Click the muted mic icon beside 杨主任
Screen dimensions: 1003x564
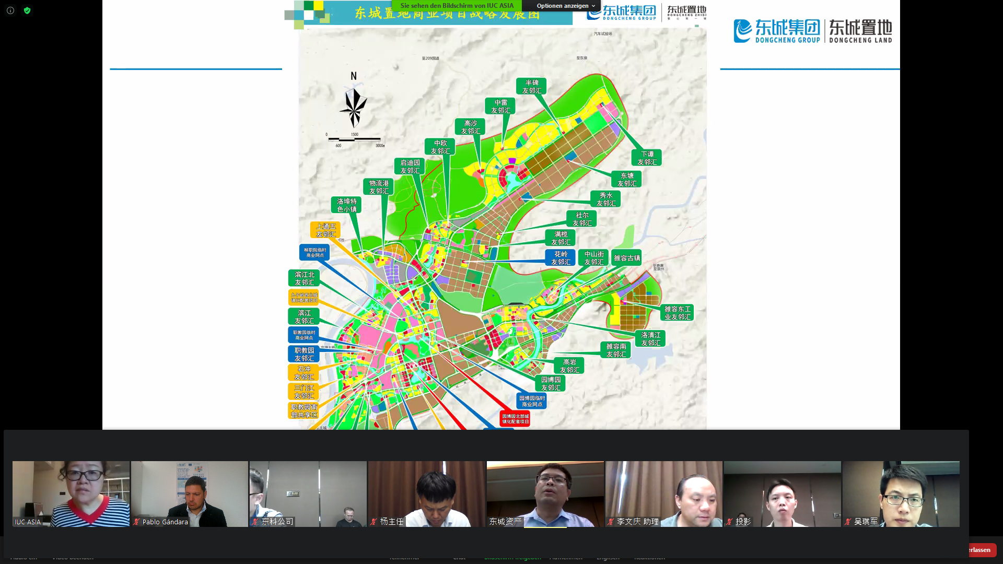374,522
